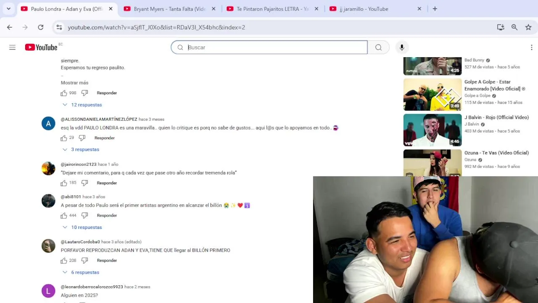Like the comment with 998 likes
This screenshot has height=303, width=538.
pos(64,93)
